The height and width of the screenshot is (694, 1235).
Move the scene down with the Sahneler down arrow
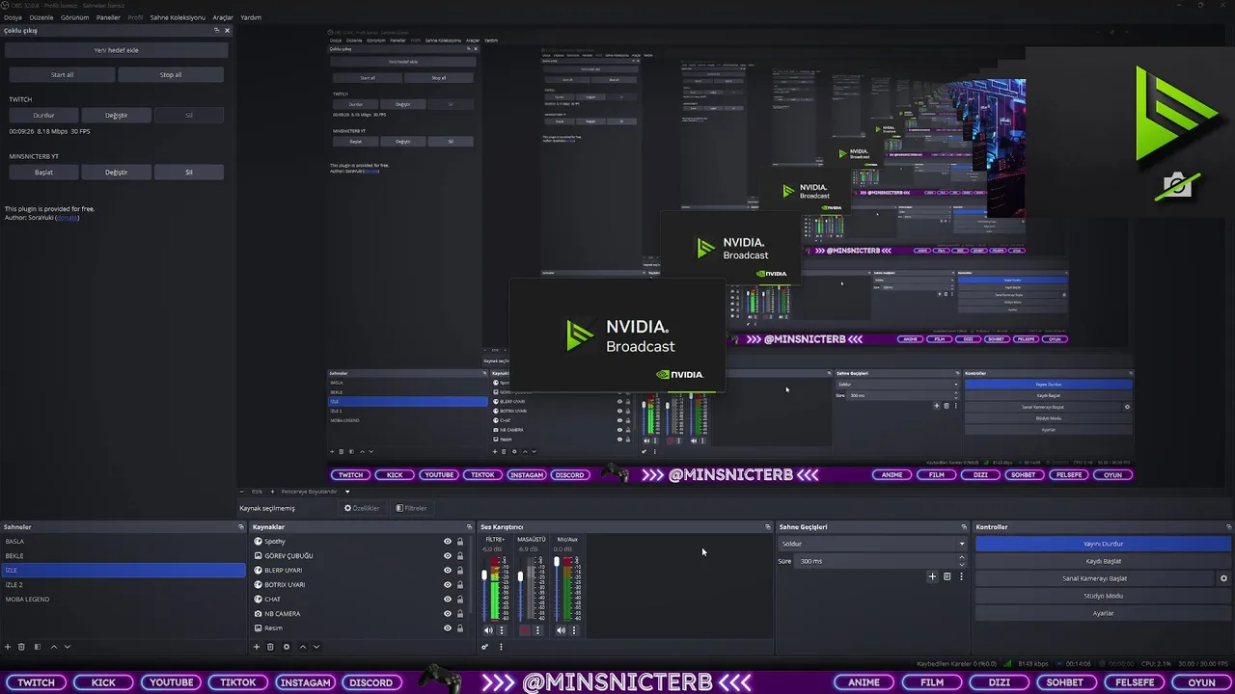pyautogui.click(x=68, y=647)
